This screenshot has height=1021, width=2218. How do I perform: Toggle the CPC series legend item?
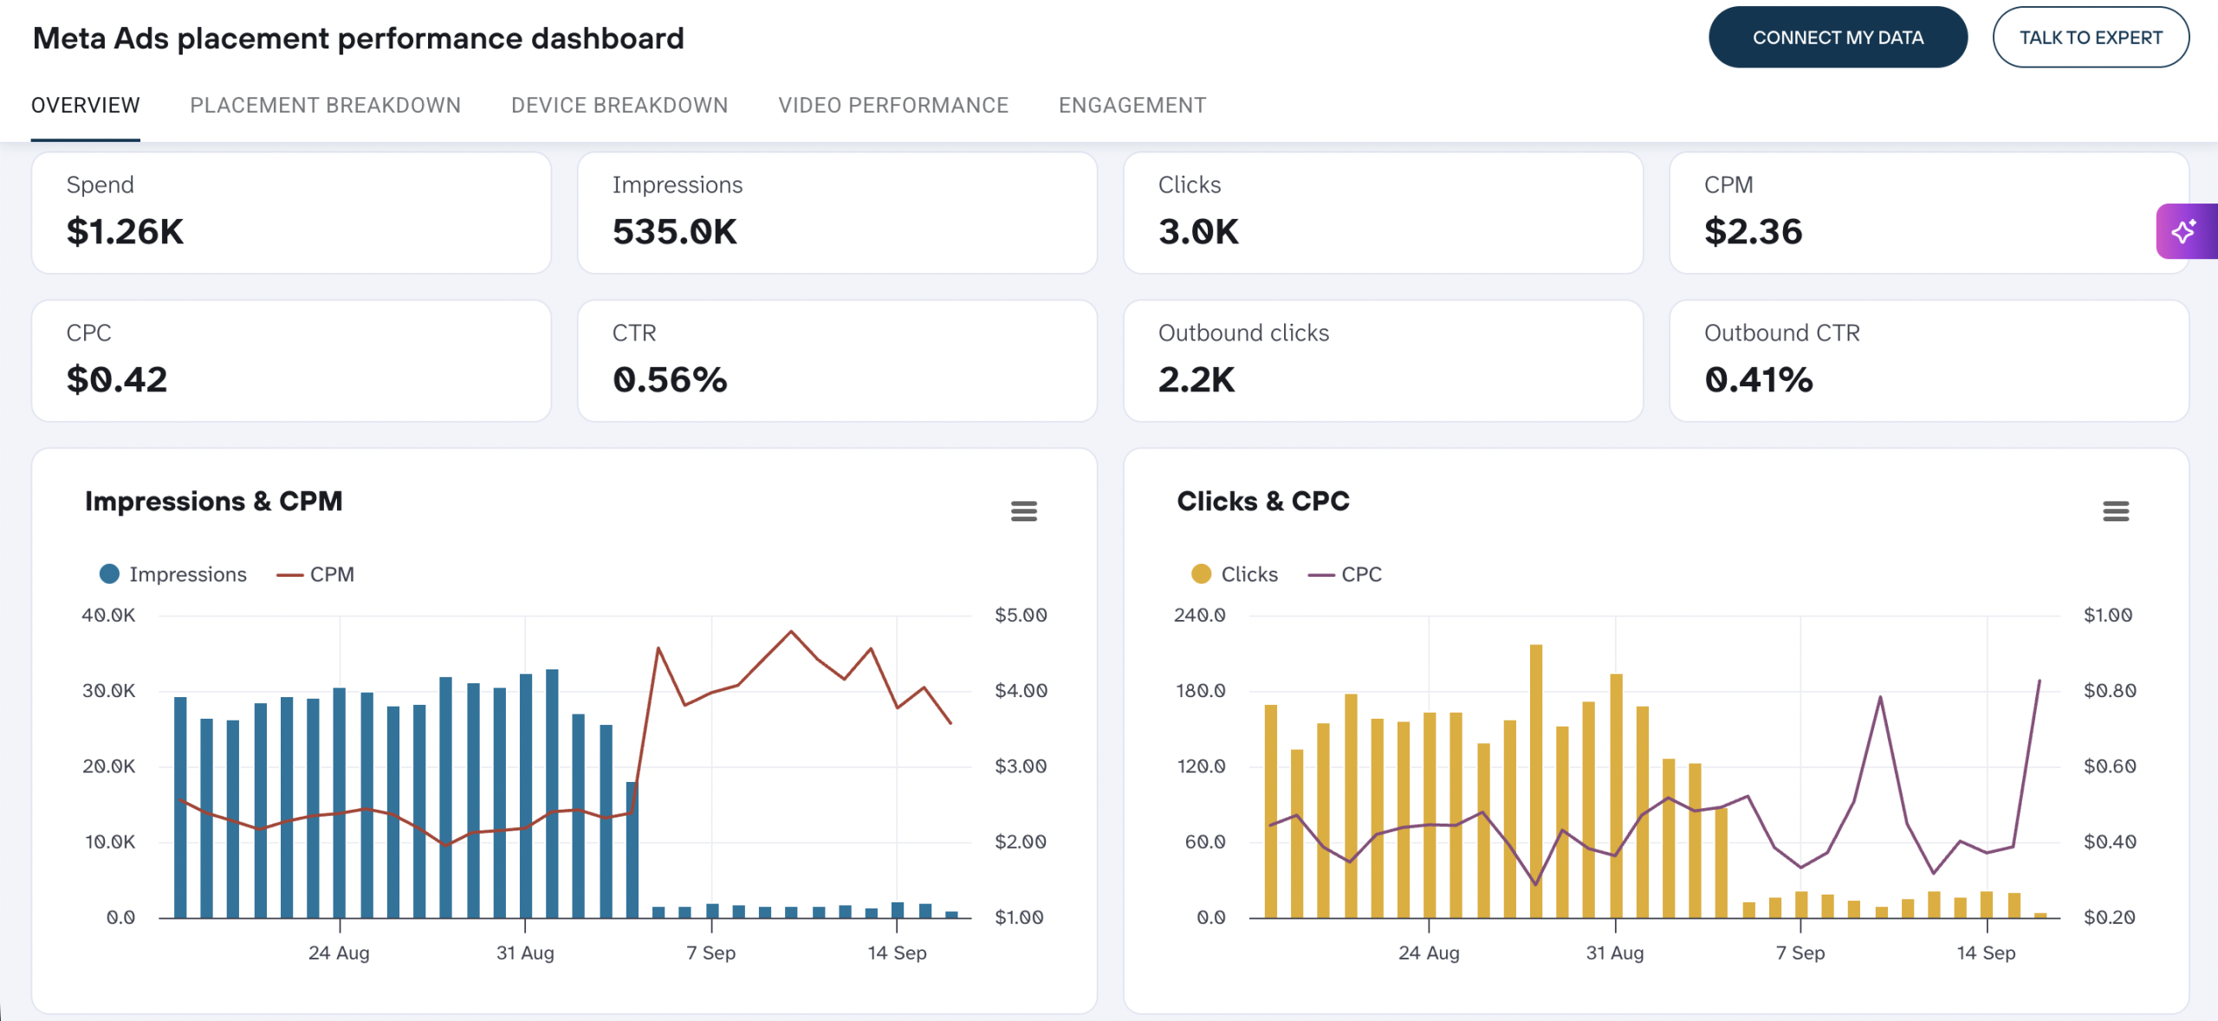pyautogui.click(x=1345, y=574)
